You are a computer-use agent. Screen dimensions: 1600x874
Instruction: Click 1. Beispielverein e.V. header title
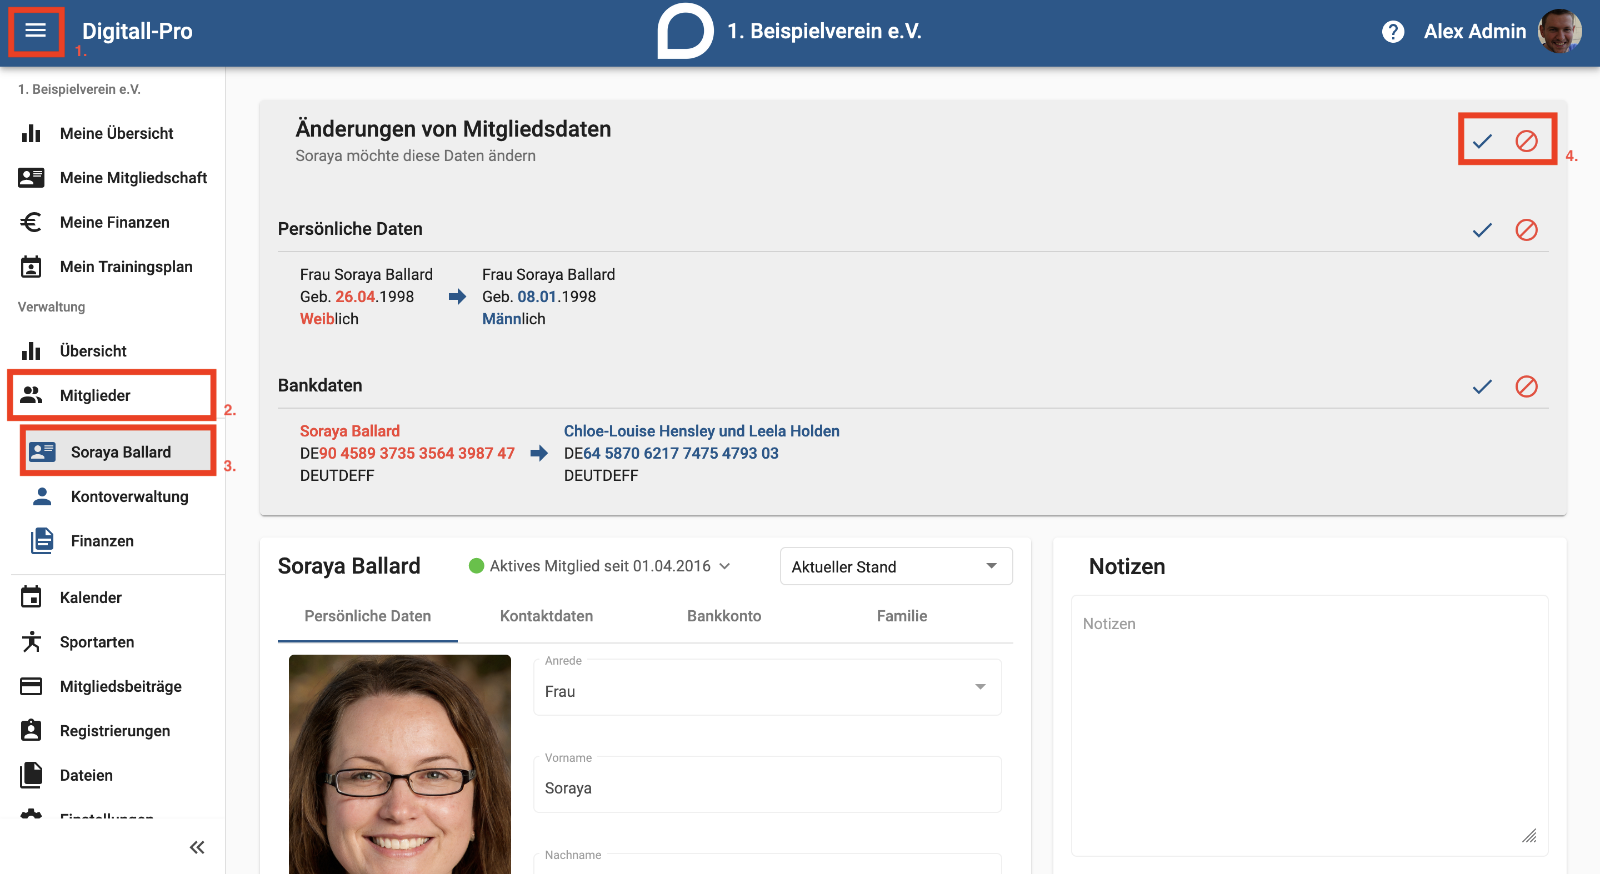(825, 31)
